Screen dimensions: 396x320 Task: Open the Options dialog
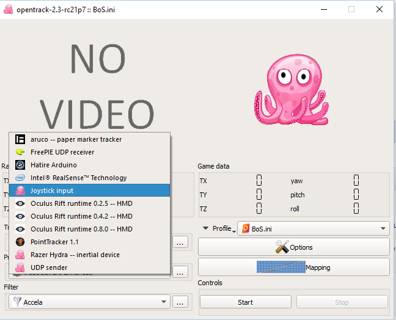294,247
